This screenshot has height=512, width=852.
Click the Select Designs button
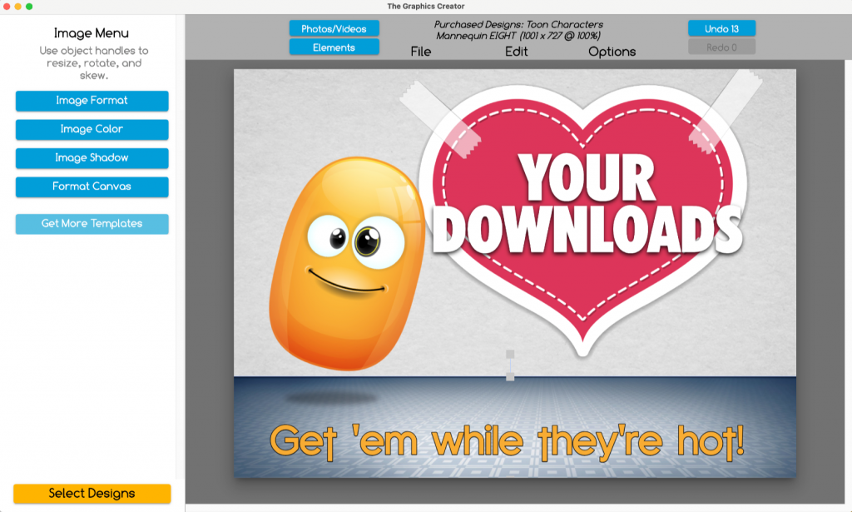(92, 493)
